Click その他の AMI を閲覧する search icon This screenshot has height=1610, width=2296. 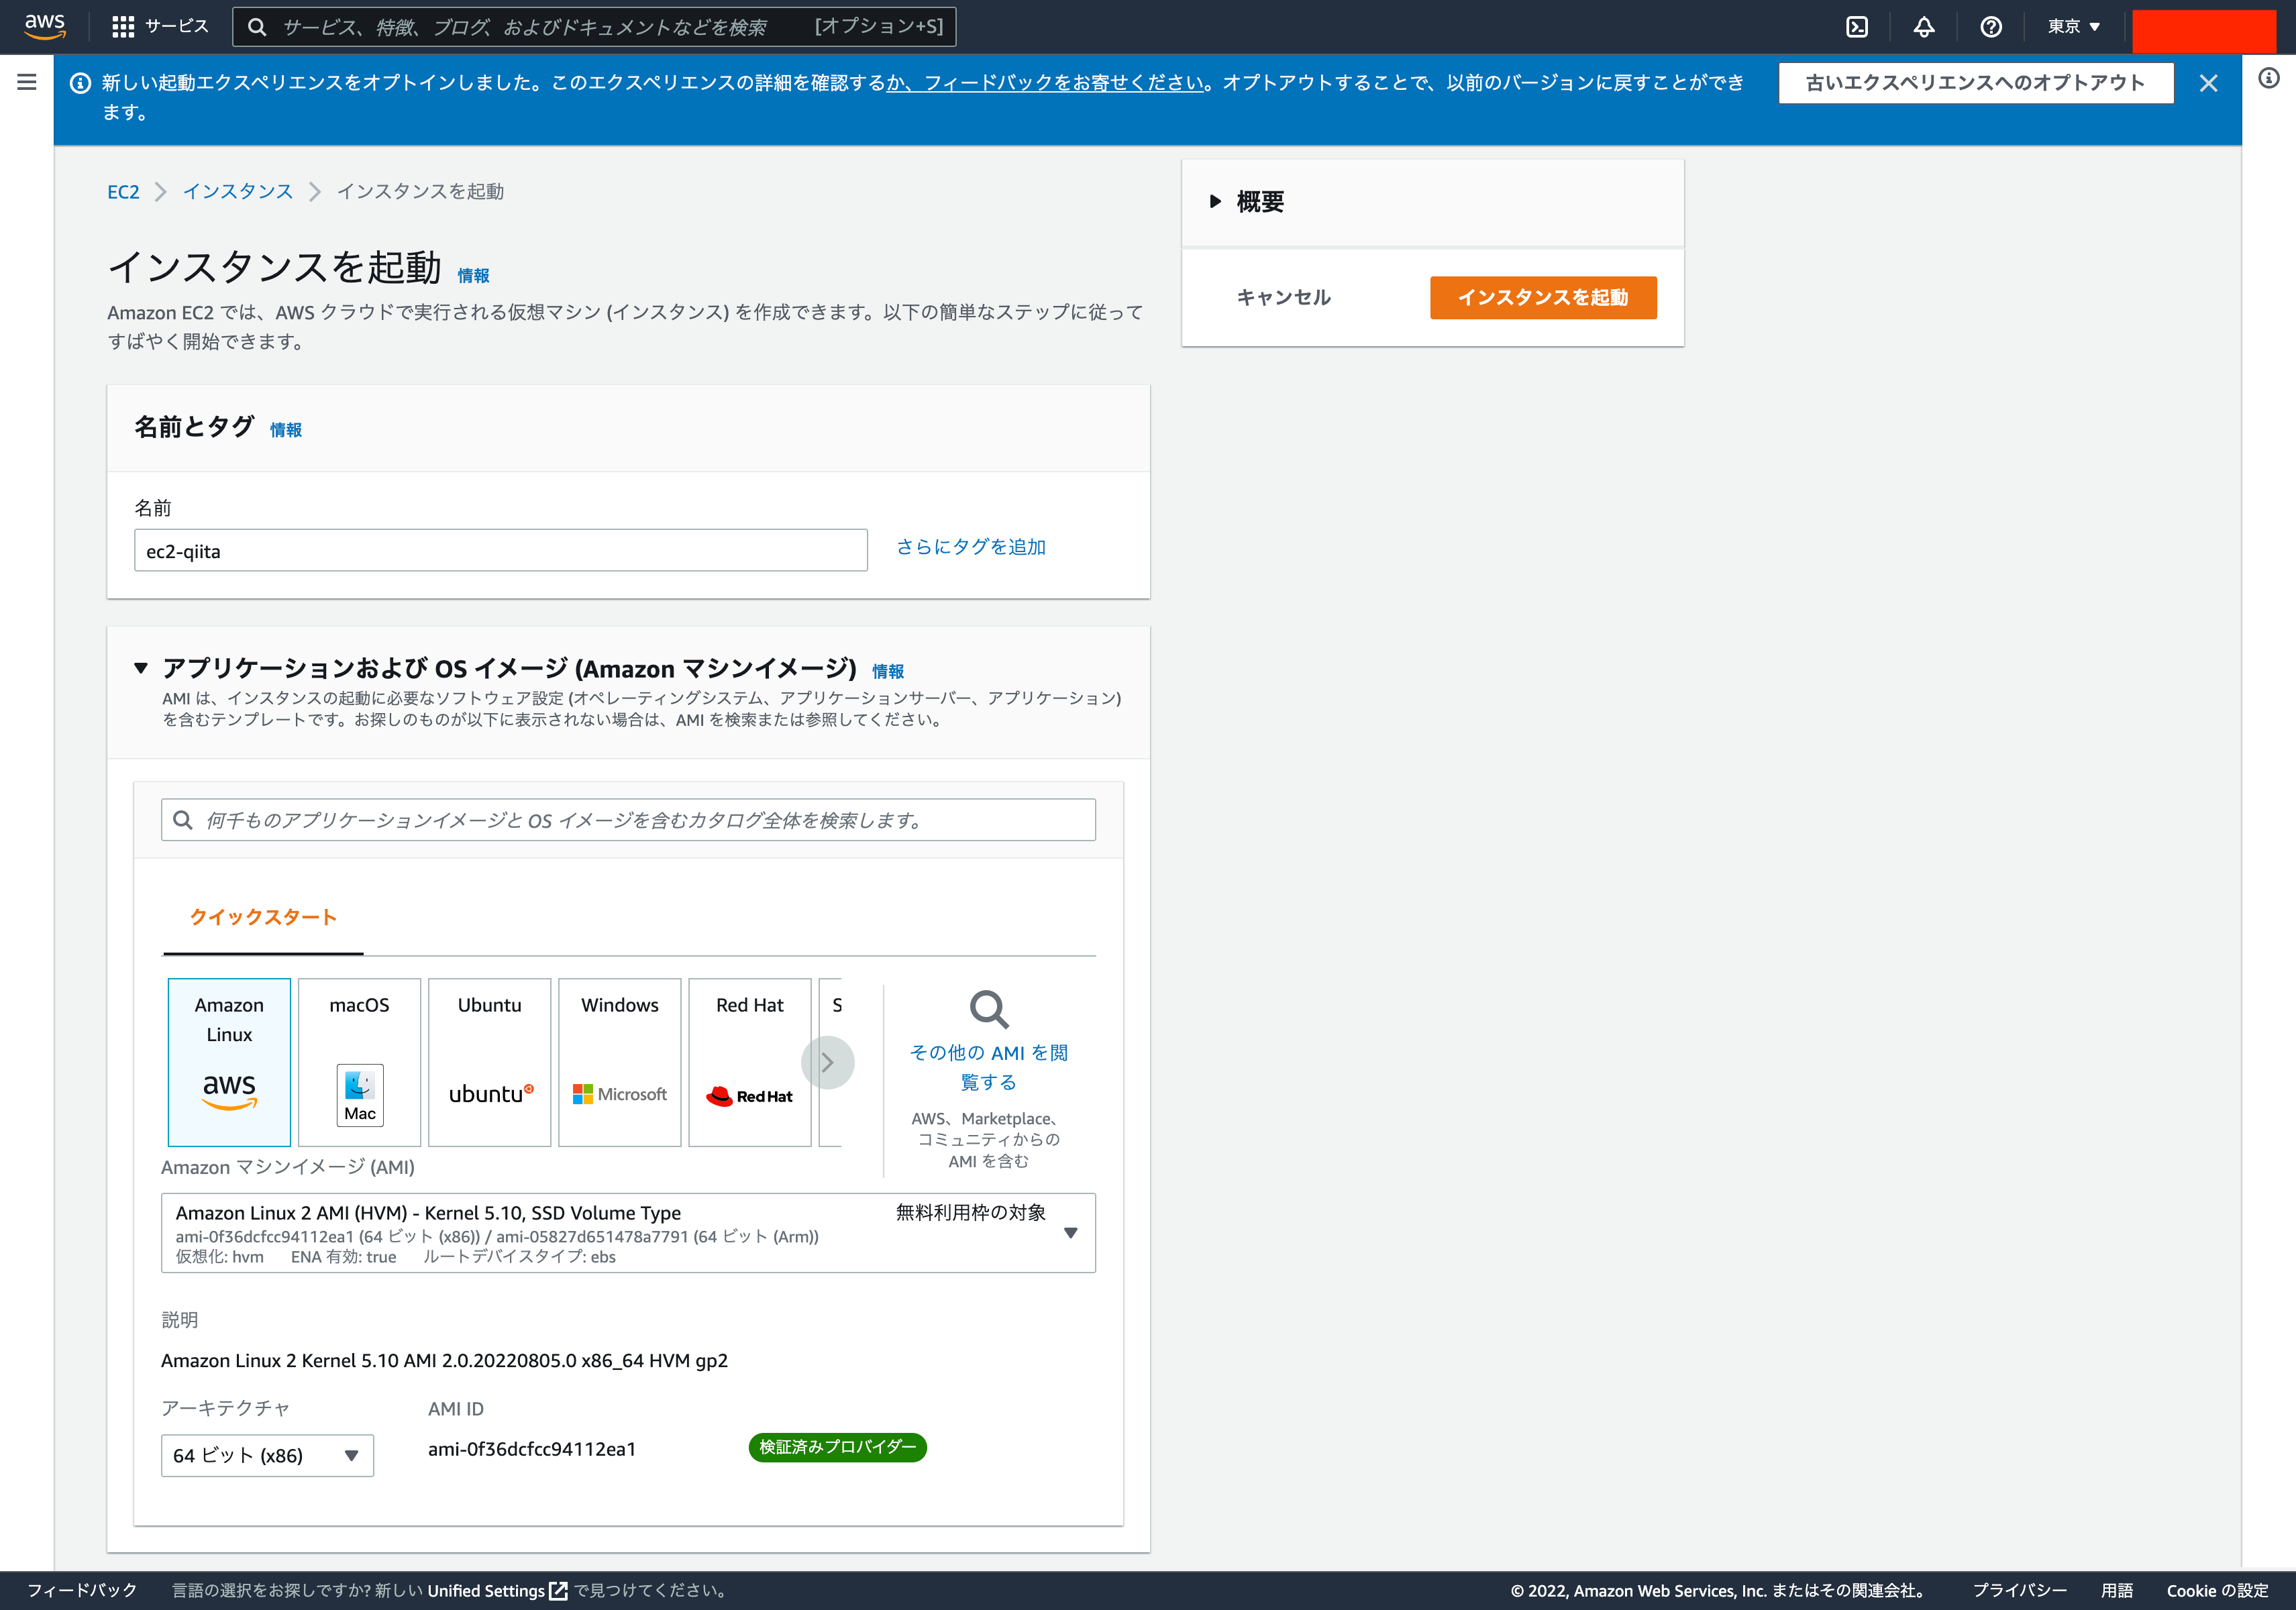point(988,1010)
